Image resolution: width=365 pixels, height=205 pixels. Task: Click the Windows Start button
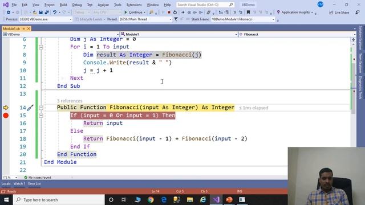tap(6, 200)
